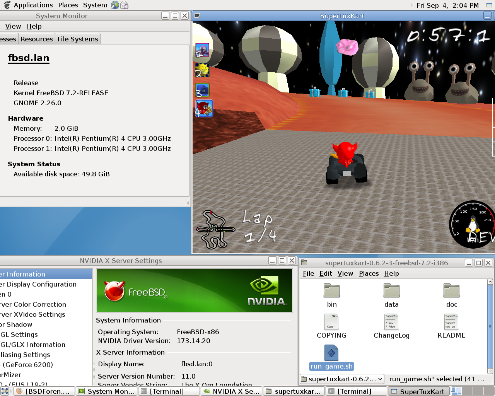Click the second place racer portrait
Screen dimensions: 495x396
click(x=202, y=70)
